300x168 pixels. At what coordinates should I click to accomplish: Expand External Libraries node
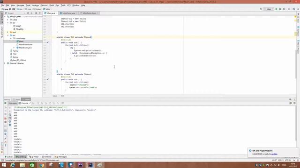pos(5,63)
